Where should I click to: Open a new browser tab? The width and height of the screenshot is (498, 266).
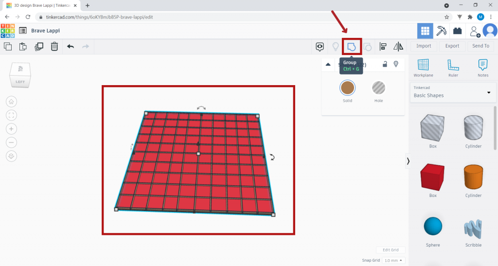(x=88, y=5)
